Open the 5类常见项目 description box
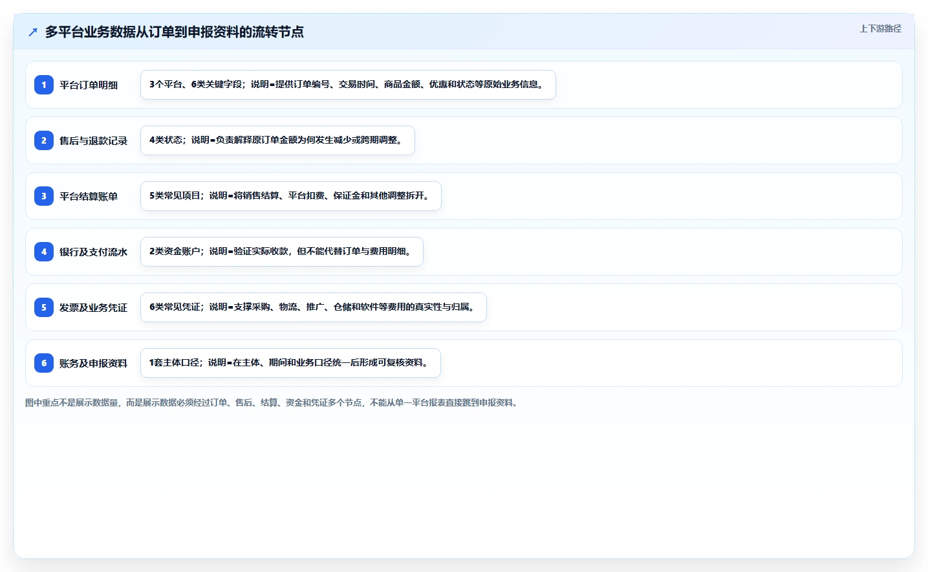 point(291,196)
